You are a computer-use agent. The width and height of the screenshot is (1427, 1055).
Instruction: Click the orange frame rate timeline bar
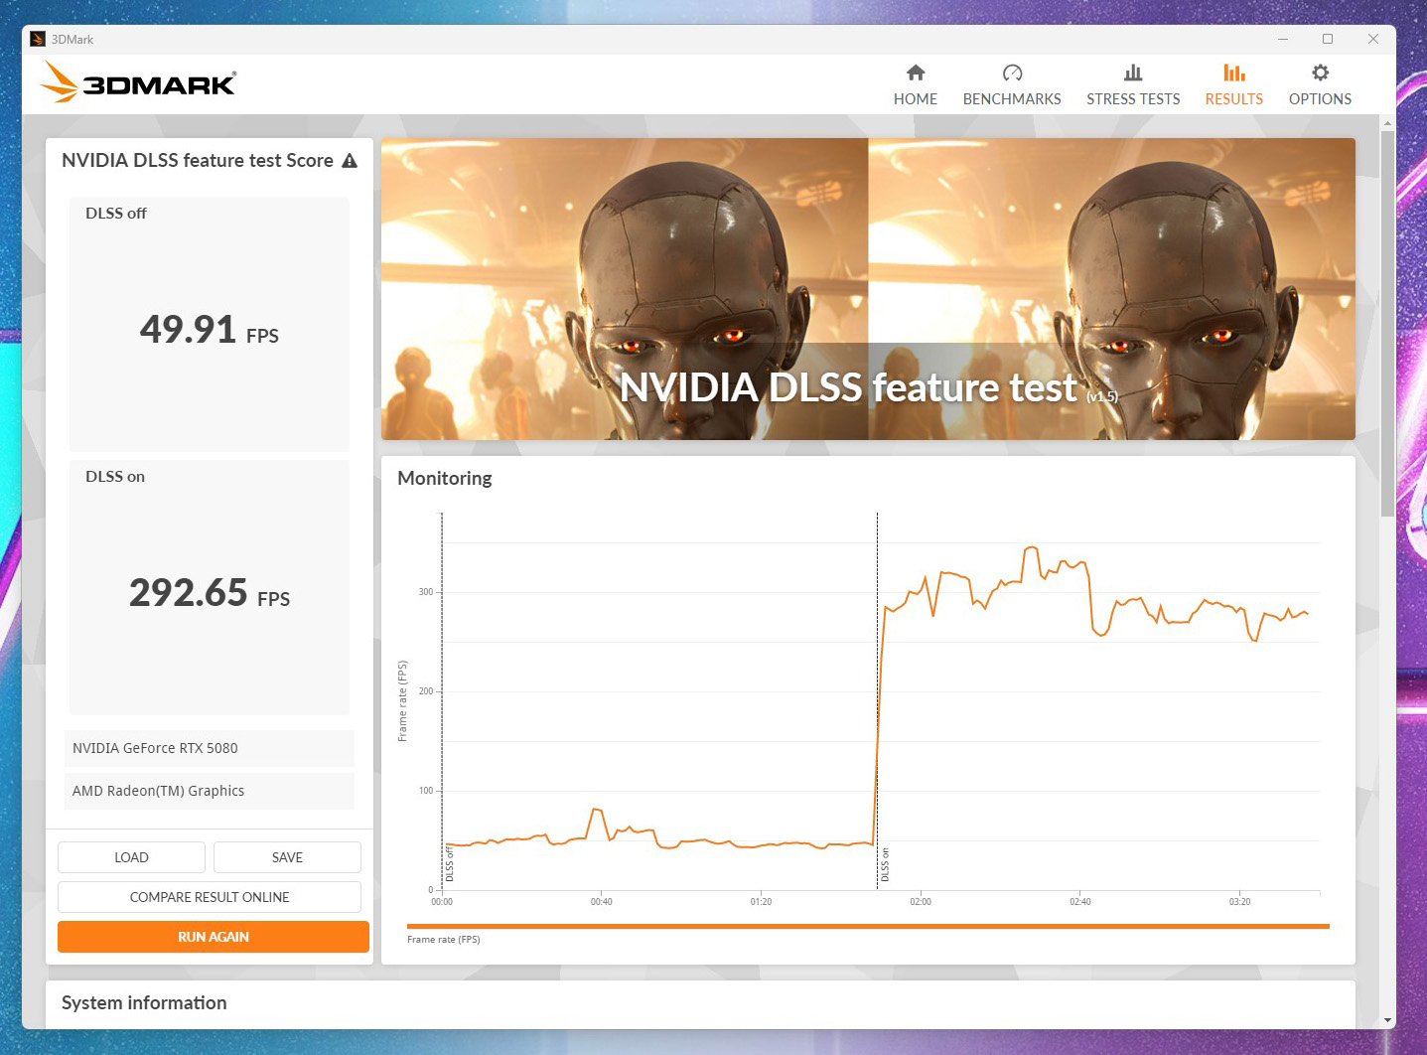point(867,926)
